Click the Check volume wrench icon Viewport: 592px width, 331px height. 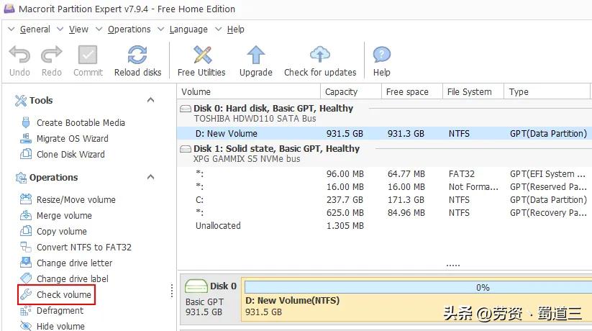pos(26,294)
